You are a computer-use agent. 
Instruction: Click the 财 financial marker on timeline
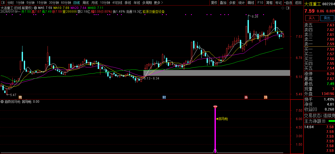(164, 97)
